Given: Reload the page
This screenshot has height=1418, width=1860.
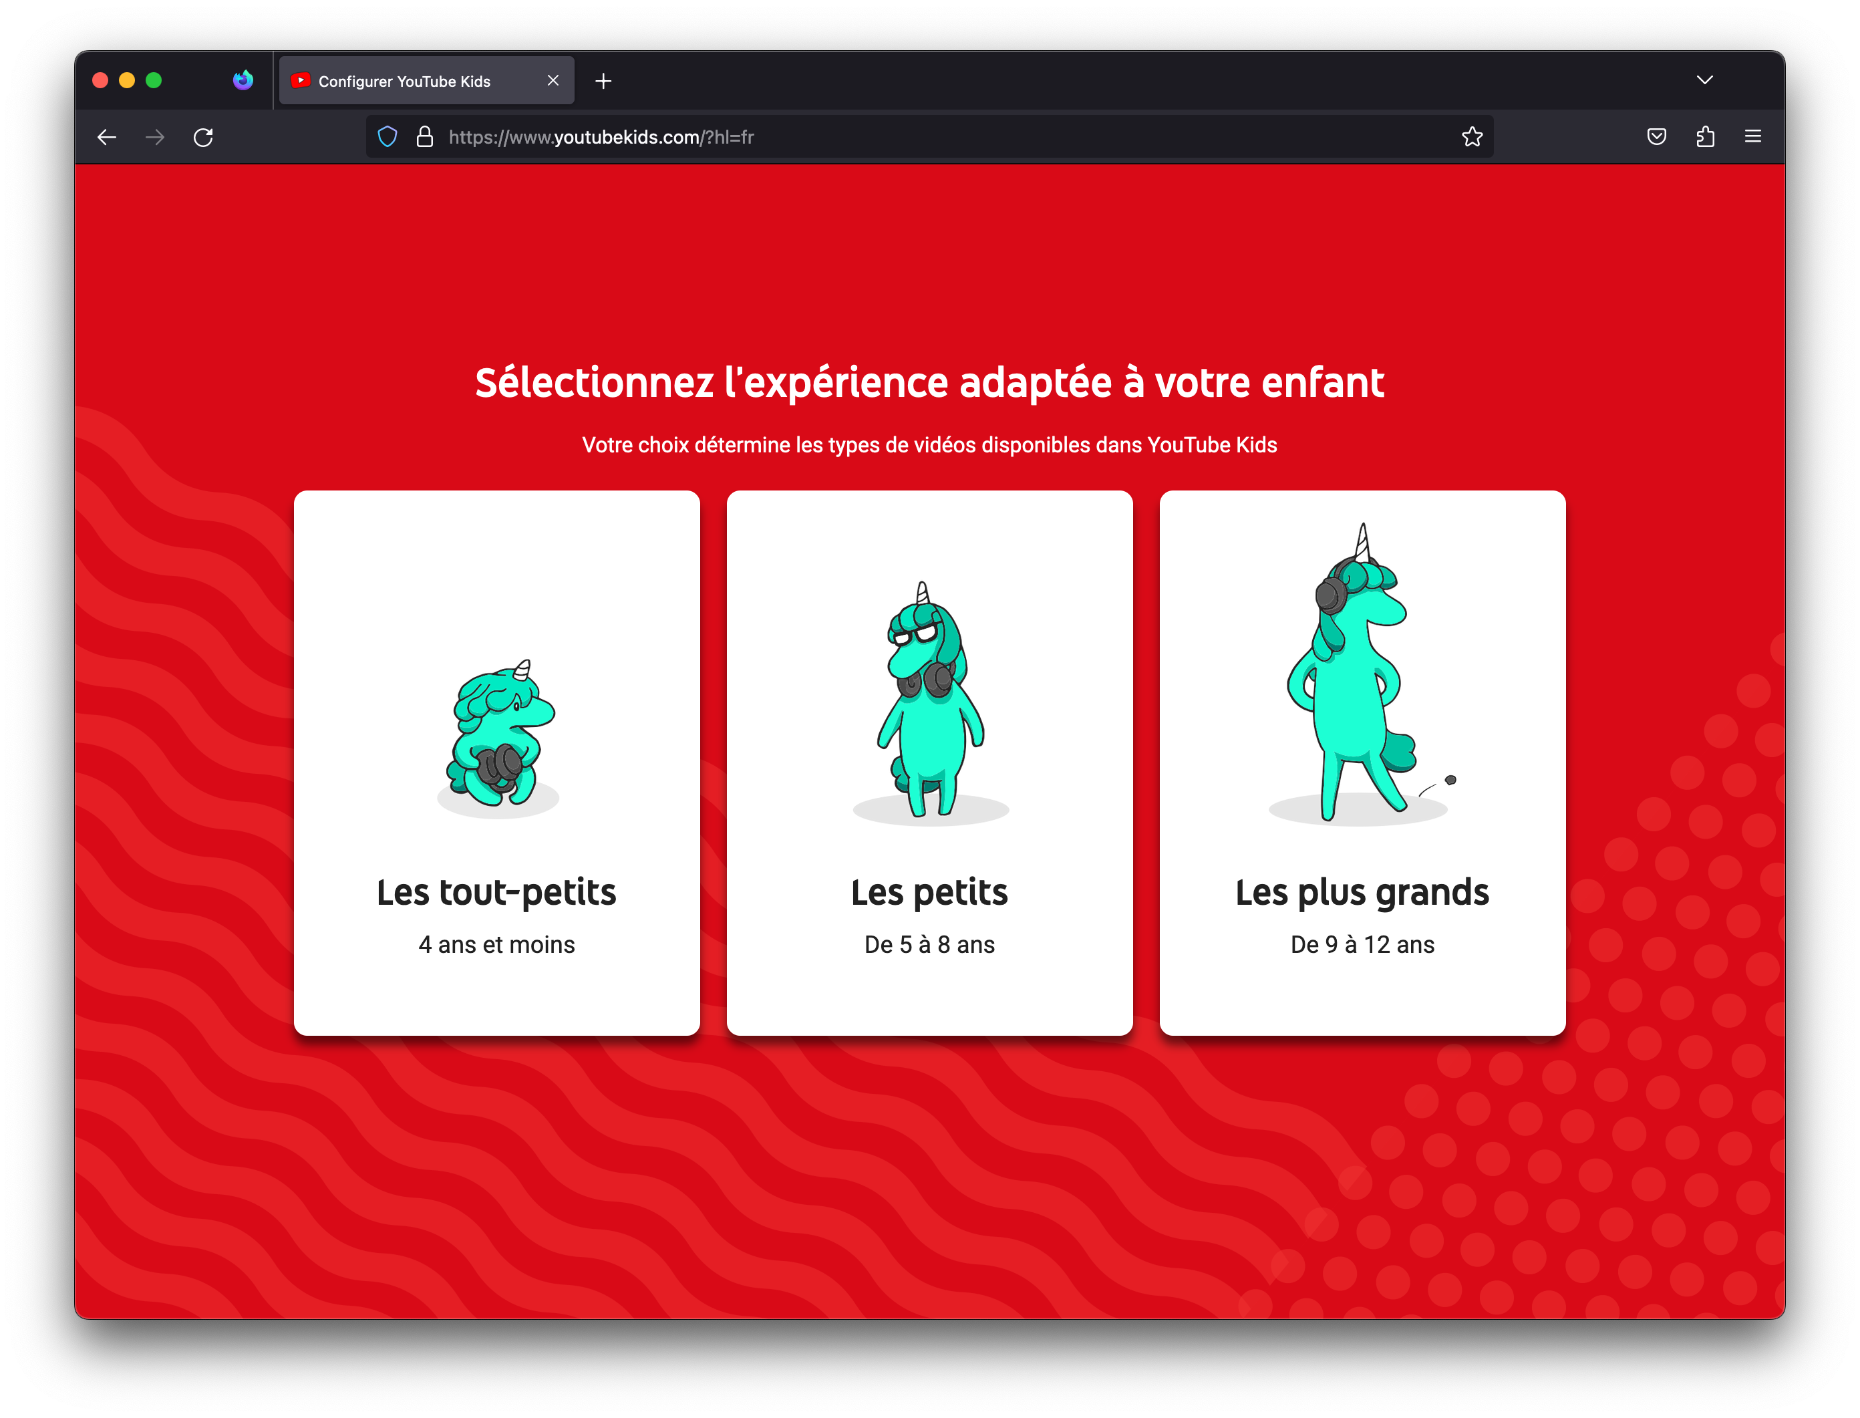Looking at the screenshot, I should (203, 137).
